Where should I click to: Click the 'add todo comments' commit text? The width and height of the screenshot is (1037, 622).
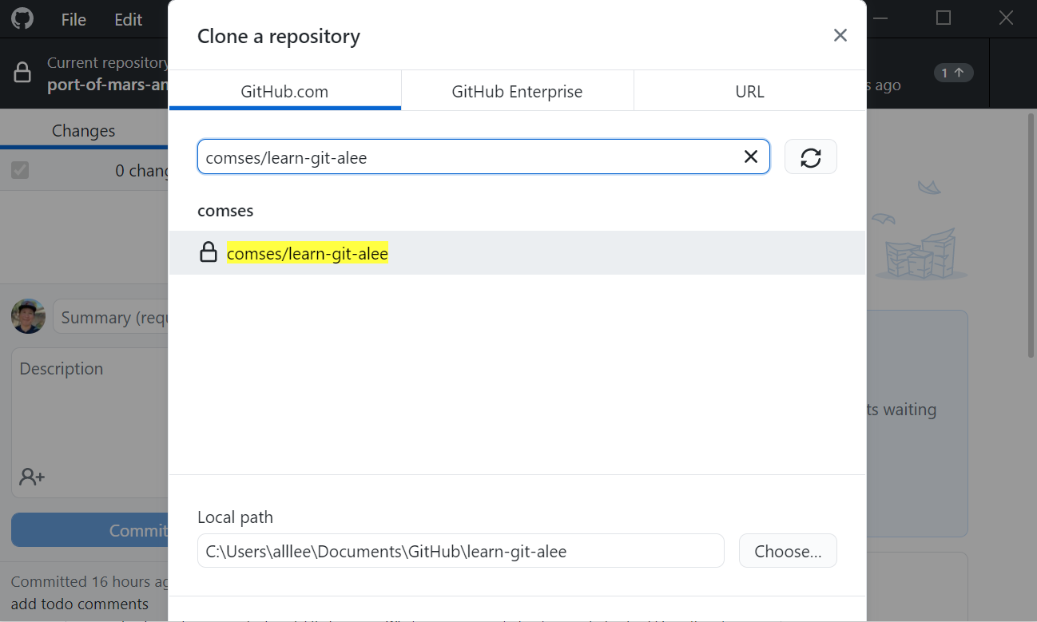tap(80, 604)
